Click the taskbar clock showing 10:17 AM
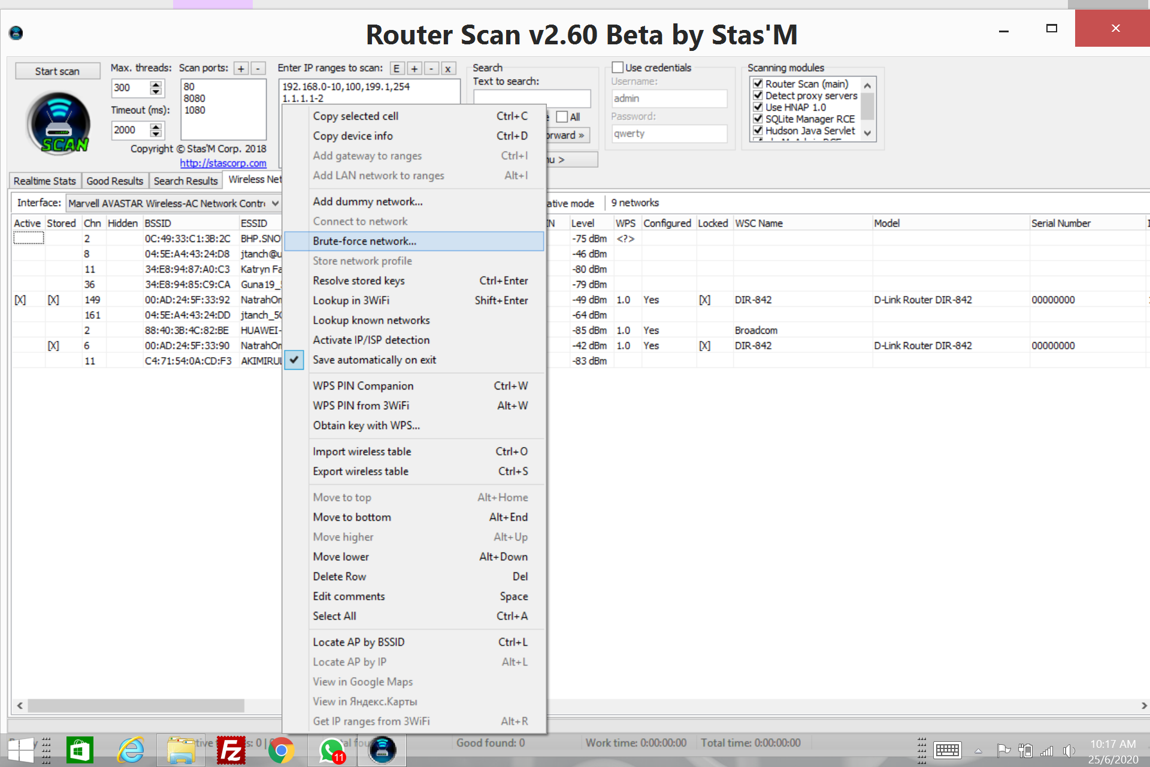 pos(1113,751)
